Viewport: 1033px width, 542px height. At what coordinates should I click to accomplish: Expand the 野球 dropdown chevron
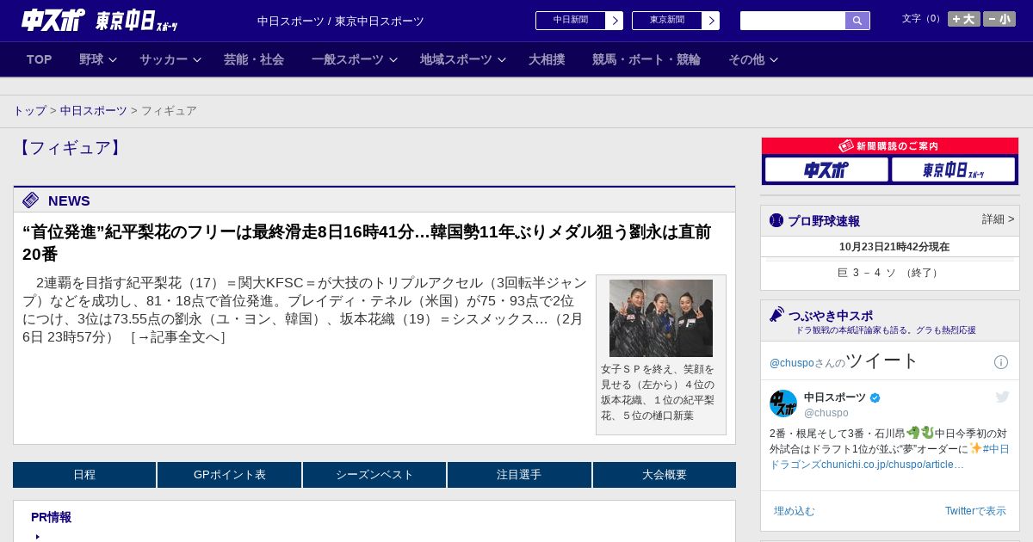pyautogui.click(x=113, y=60)
